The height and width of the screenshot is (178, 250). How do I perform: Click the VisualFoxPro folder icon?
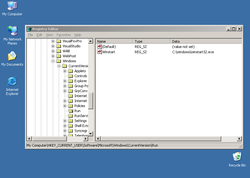coord(59,41)
